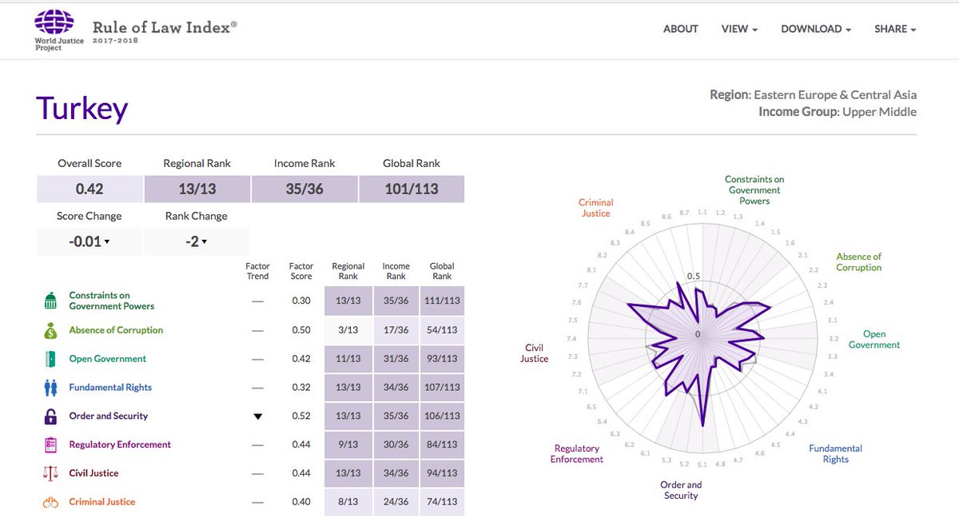Open the Regulatory Enforcement factor link
The width and height of the screenshot is (959, 522).
click(x=120, y=444)
